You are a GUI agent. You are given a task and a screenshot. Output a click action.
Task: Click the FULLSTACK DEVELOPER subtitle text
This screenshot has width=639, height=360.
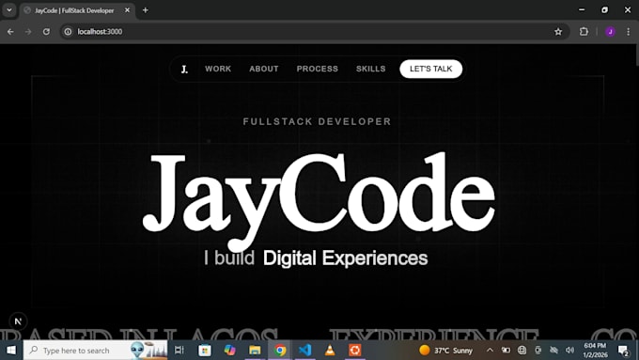[317, 121]
